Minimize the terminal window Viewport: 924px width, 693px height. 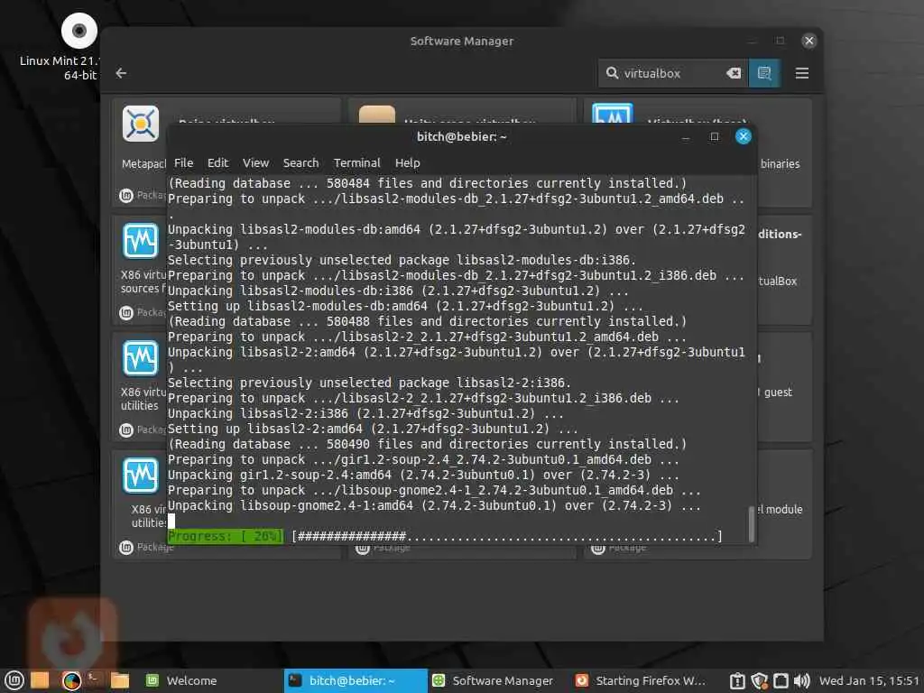coord(686,137)
